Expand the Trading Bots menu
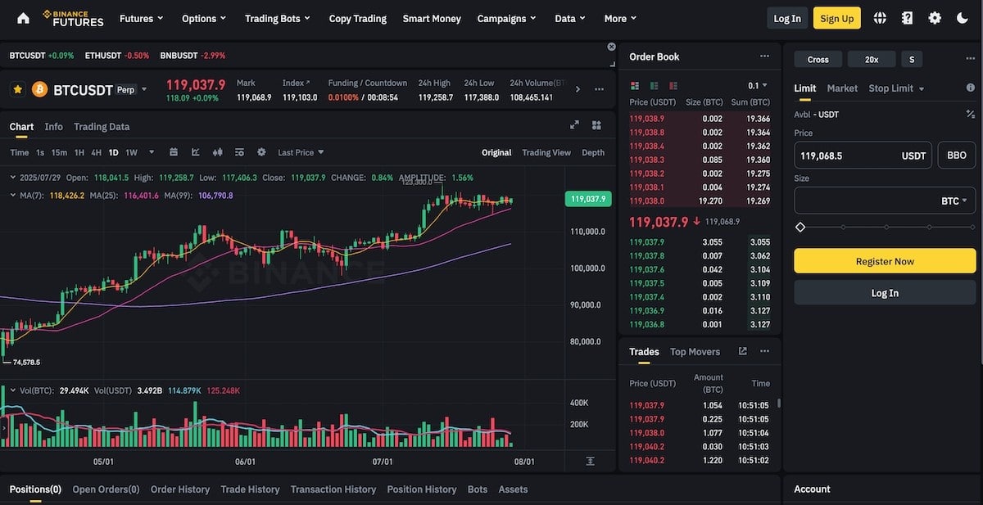This screenshot has width=983, height=505. [x=279, y=18]
